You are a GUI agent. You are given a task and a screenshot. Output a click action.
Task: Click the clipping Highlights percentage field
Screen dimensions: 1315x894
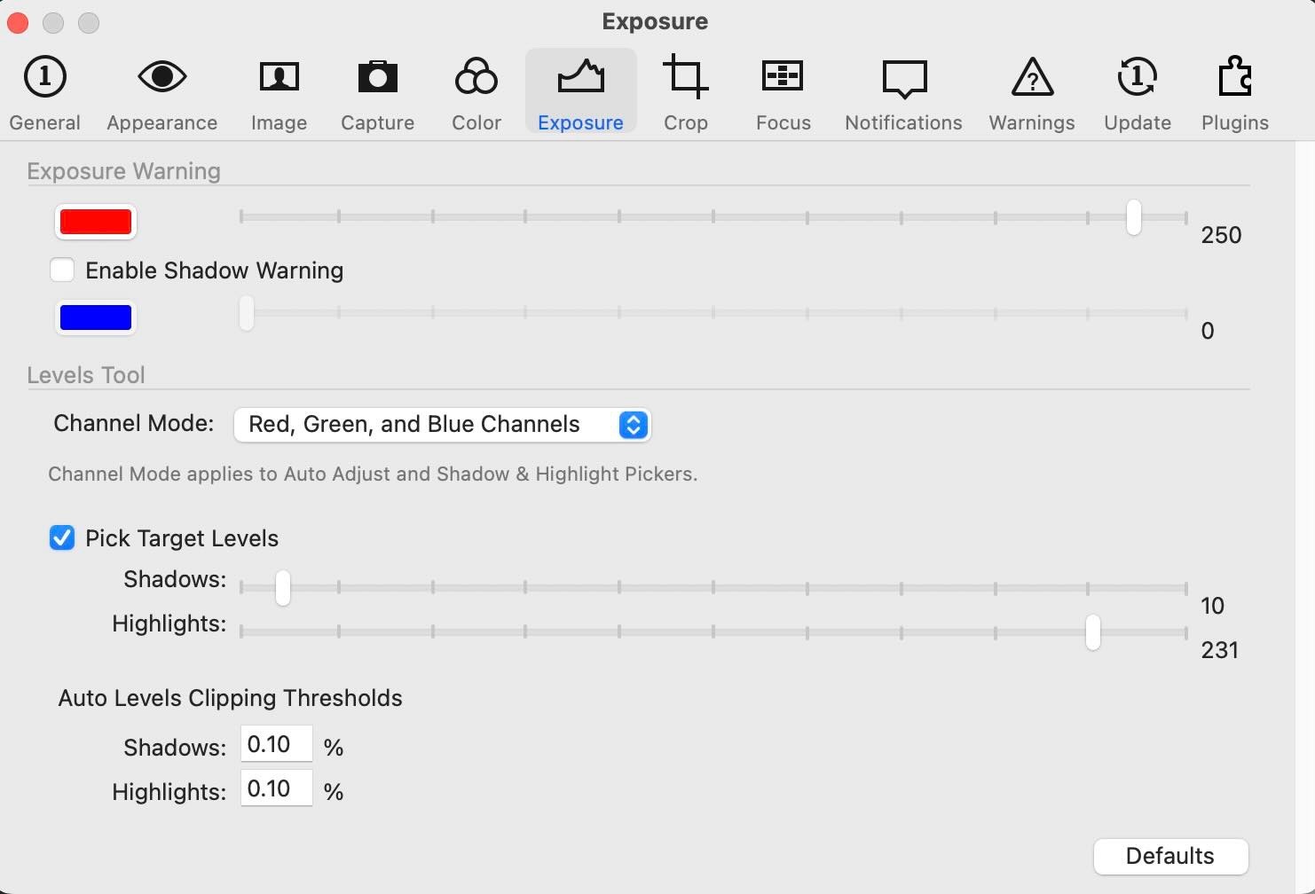[276, 788]
